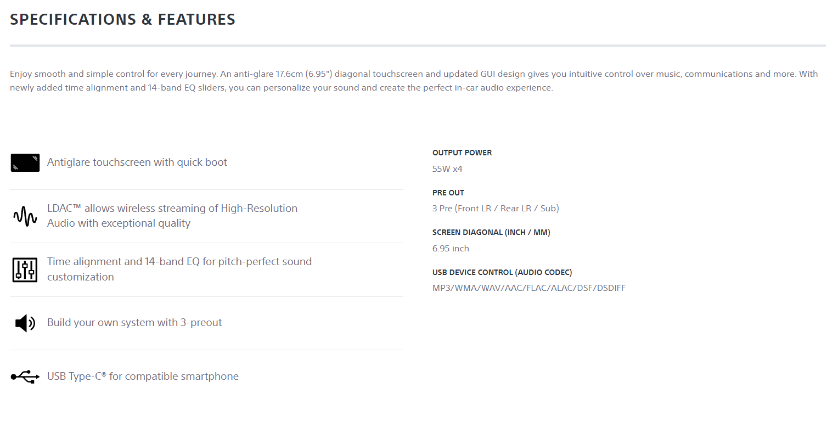The image size is (838, 421).
Task: Select the Antiglare touchscreen with quick boot text
Action: coord(137,162)
